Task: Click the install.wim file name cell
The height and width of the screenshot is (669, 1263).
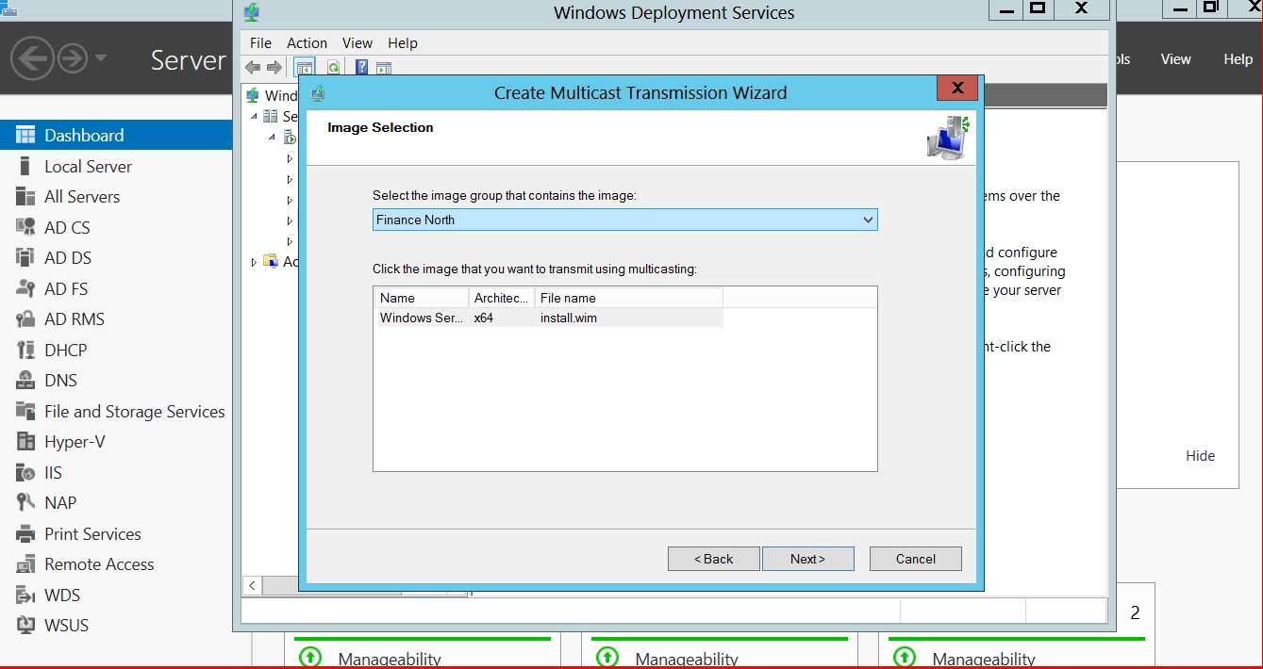Action: tap(569, 318)
